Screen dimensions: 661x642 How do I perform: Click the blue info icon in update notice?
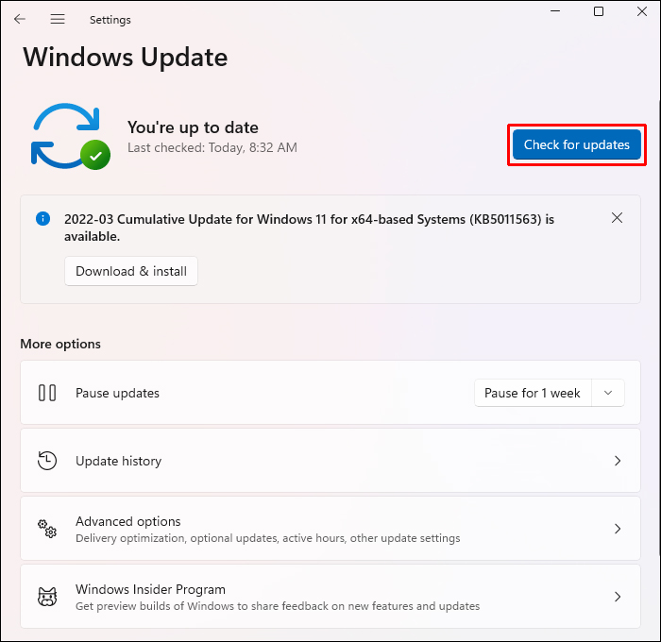(43, 218)
